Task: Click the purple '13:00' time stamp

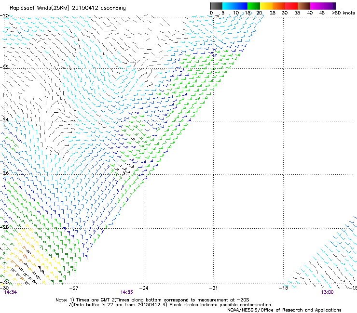Action: 327,292
